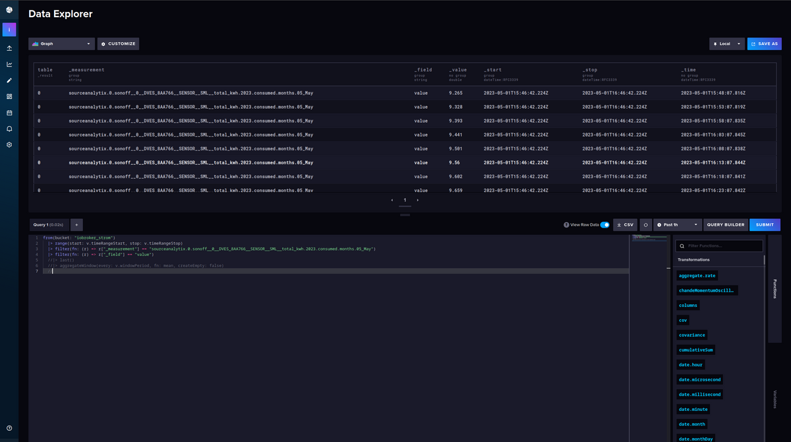The height and width of the screenshot is (442, 791).
Task: Click the CUSTOMIZE button
Action: pos(119,44)
